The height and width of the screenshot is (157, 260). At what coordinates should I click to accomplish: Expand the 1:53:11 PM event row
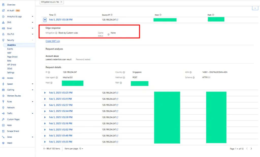pos(45,99)
